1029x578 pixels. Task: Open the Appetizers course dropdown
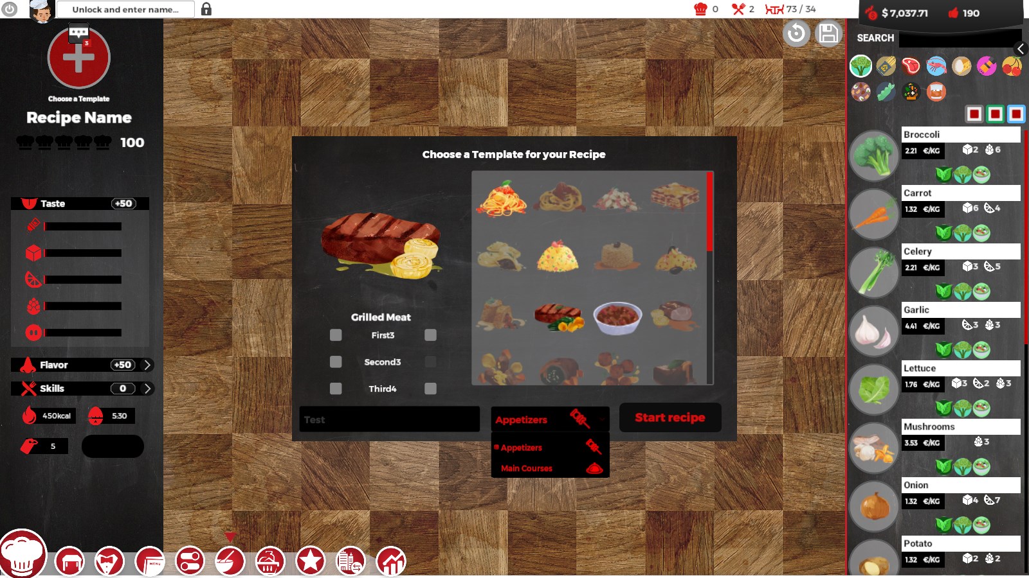coord(550,419)
